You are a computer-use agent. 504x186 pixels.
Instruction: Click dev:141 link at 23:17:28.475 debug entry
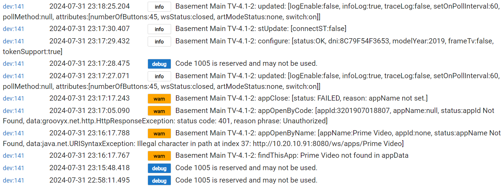coord(13,64)
